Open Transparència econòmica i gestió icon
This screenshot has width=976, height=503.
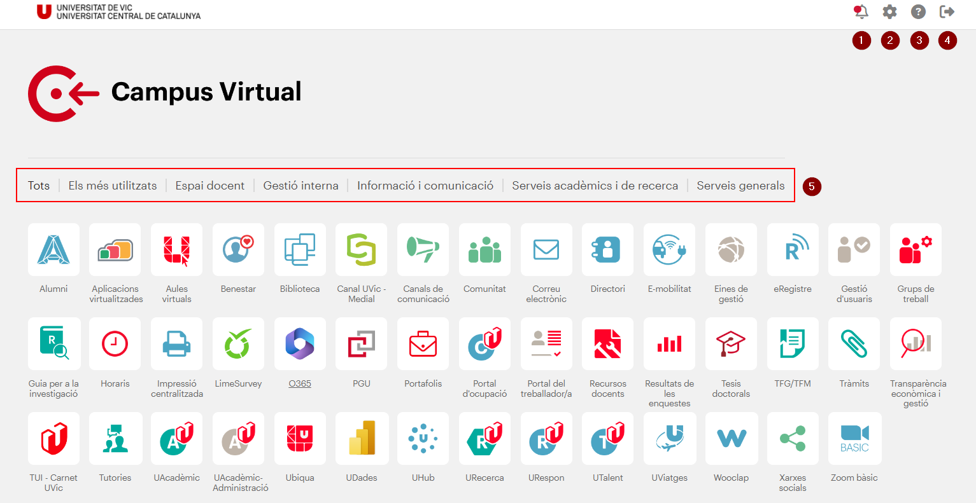pyautogui.click(x=916, y=344)
